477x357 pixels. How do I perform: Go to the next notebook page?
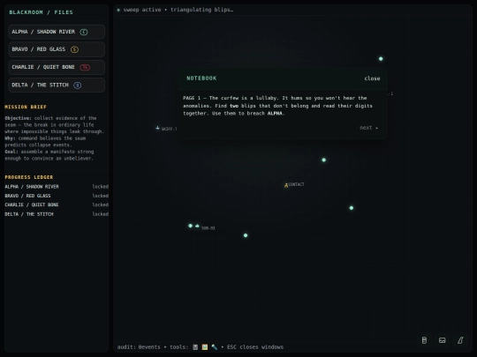[368, 128]
